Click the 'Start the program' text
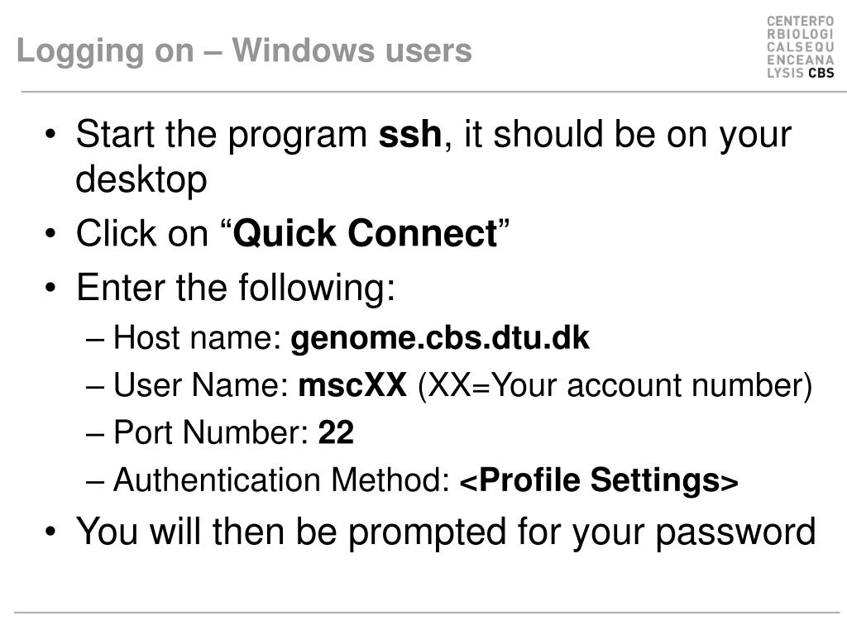 (x=222, y=135)
